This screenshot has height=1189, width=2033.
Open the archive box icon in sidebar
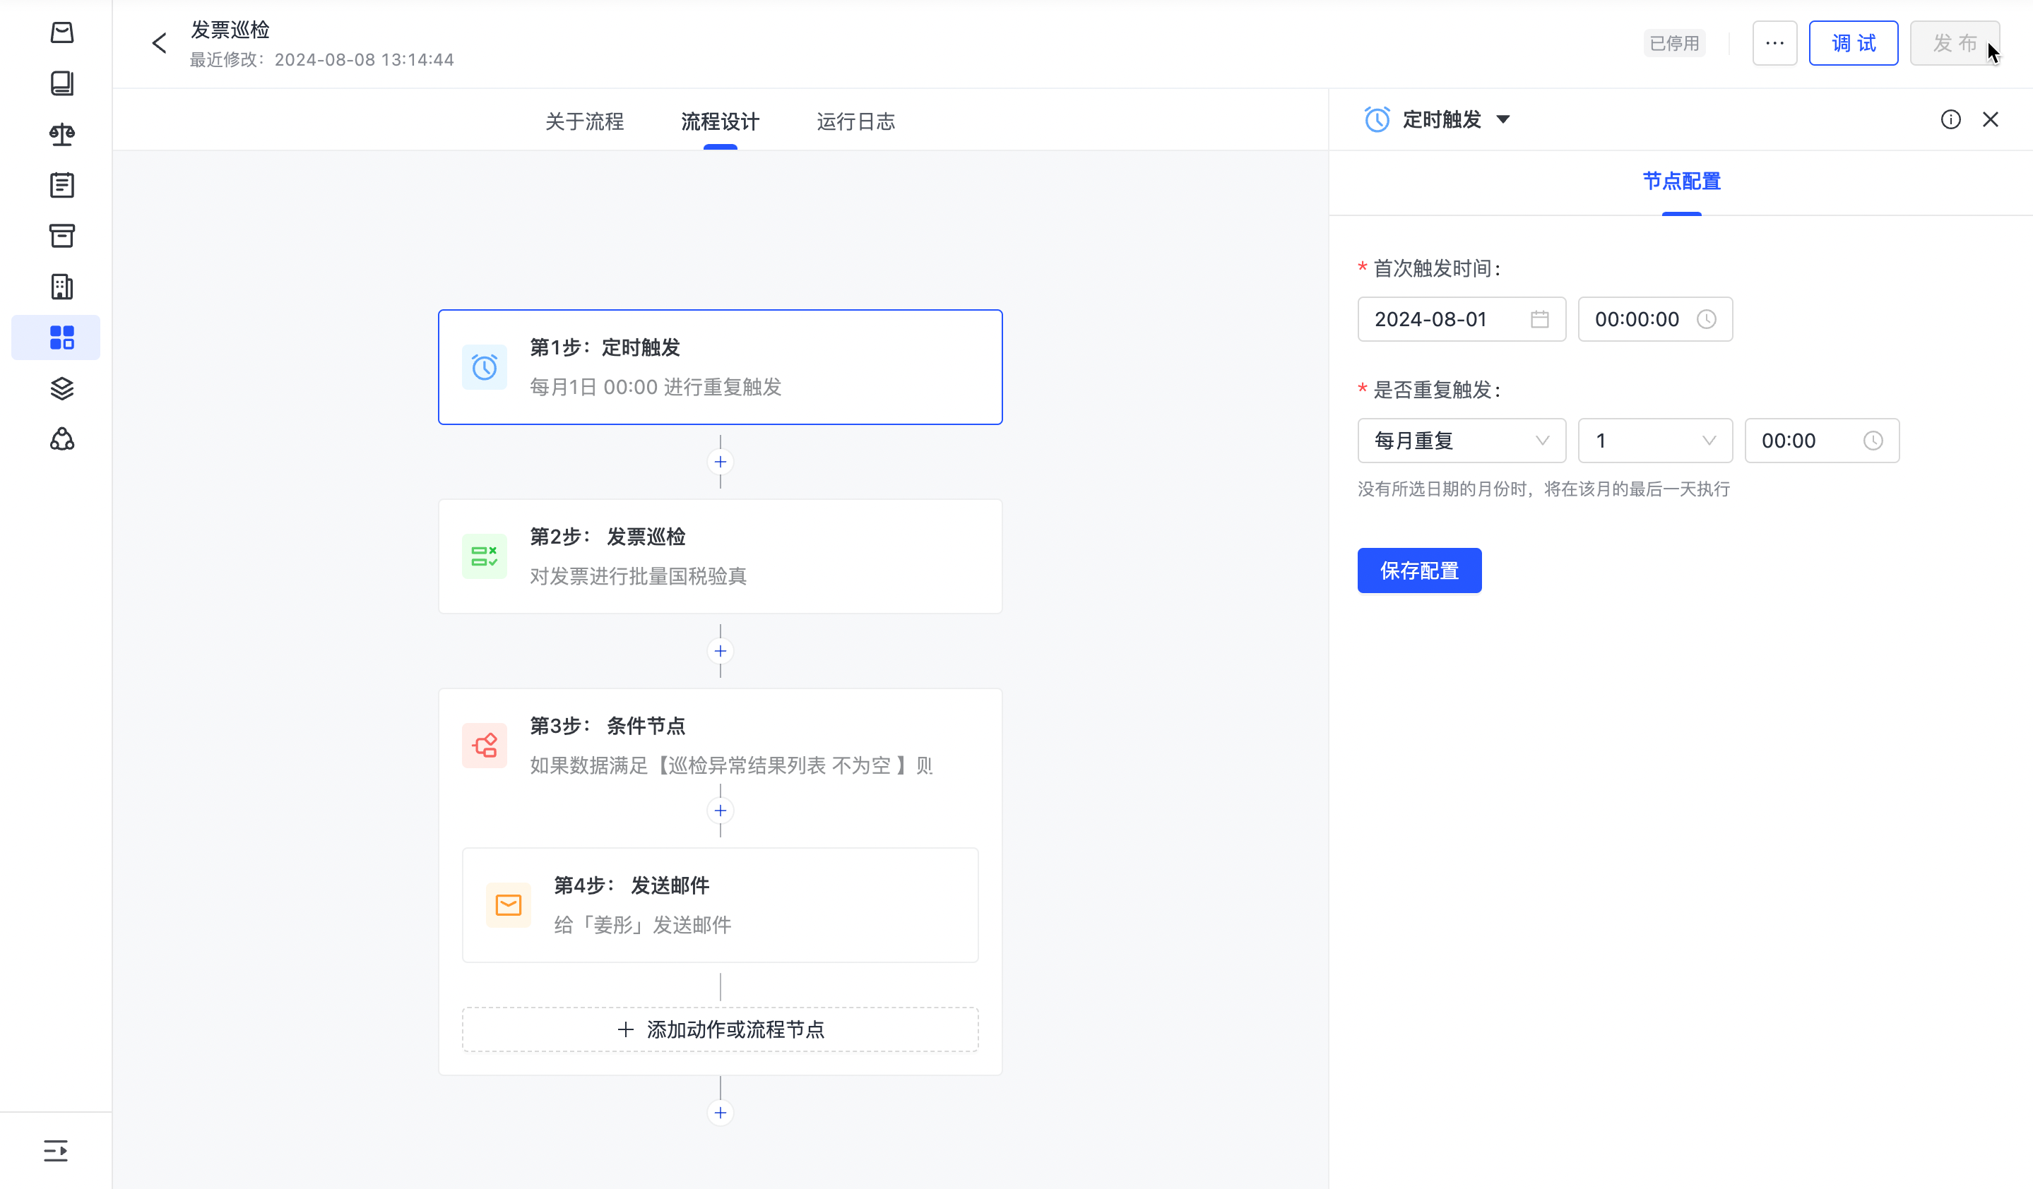pos(62,235)
